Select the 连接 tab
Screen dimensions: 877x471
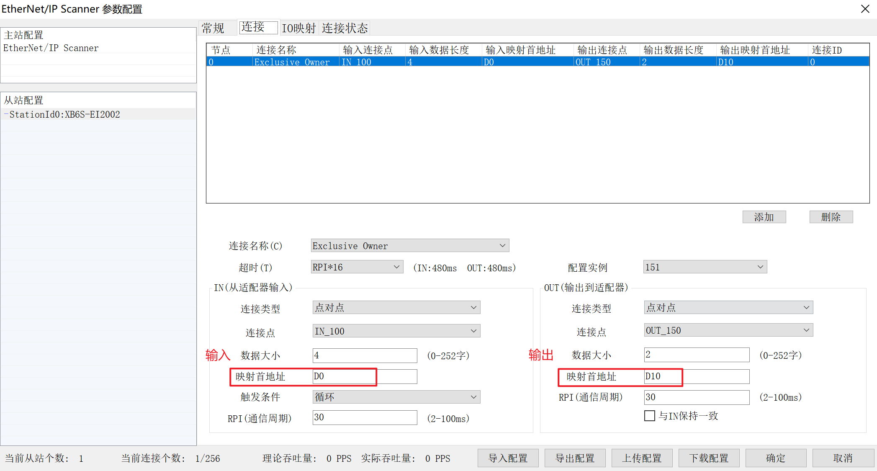point(258,27)
